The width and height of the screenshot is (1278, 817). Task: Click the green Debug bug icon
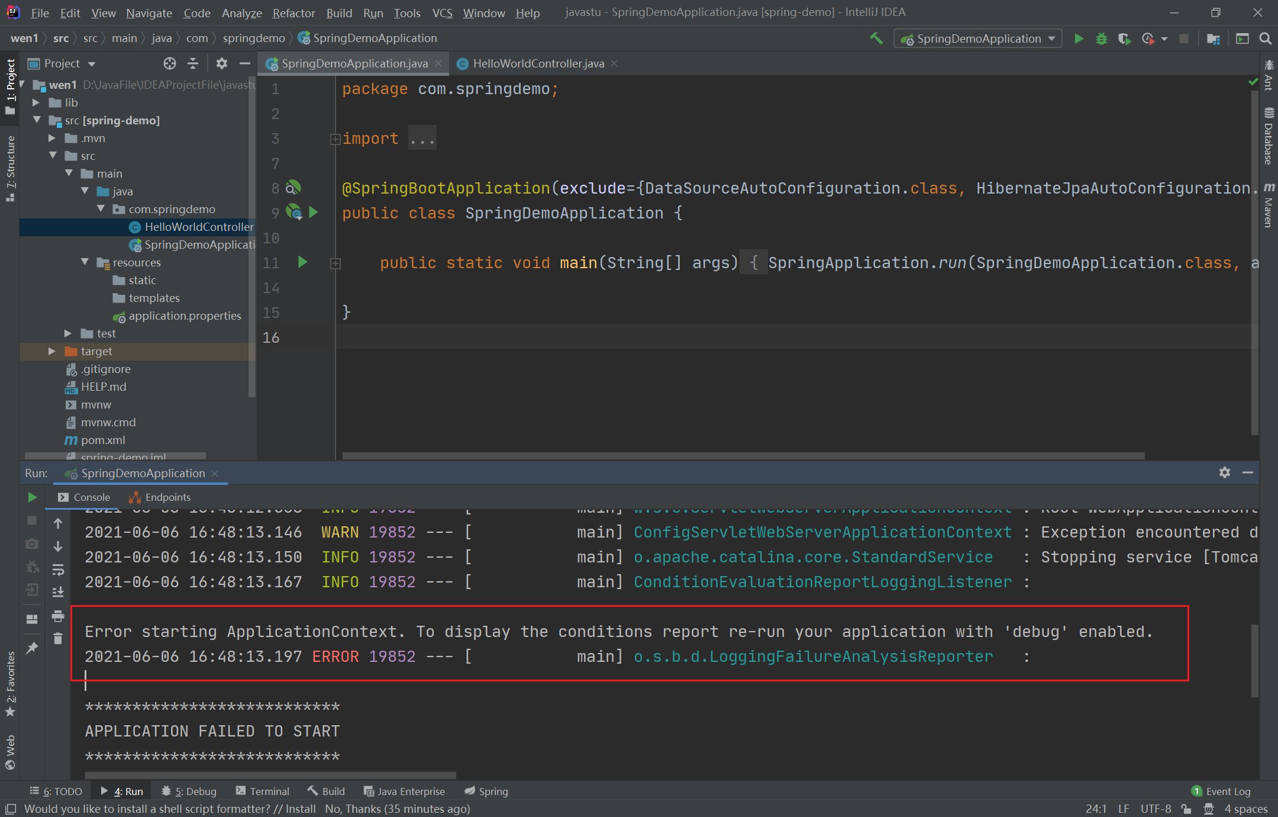(x=1101, y=38)
